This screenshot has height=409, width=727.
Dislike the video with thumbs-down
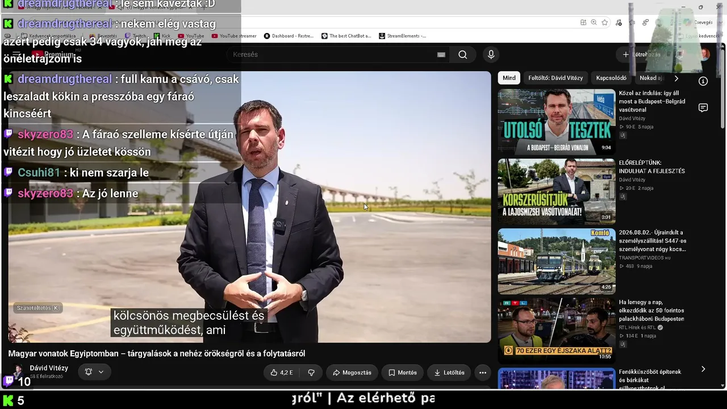[311, 373]
